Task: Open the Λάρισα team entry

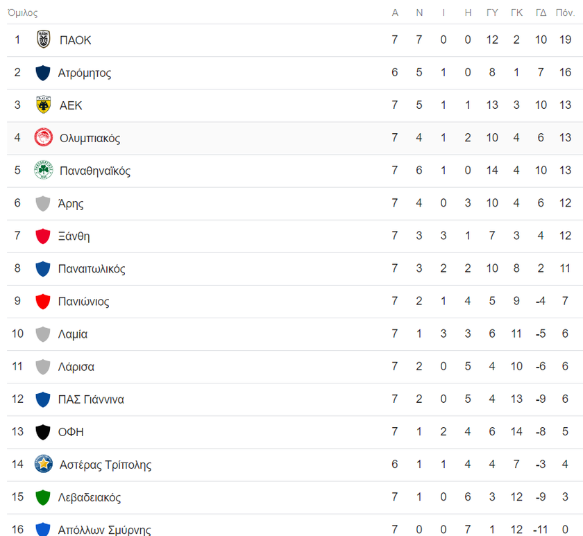Action: point(76,367)
